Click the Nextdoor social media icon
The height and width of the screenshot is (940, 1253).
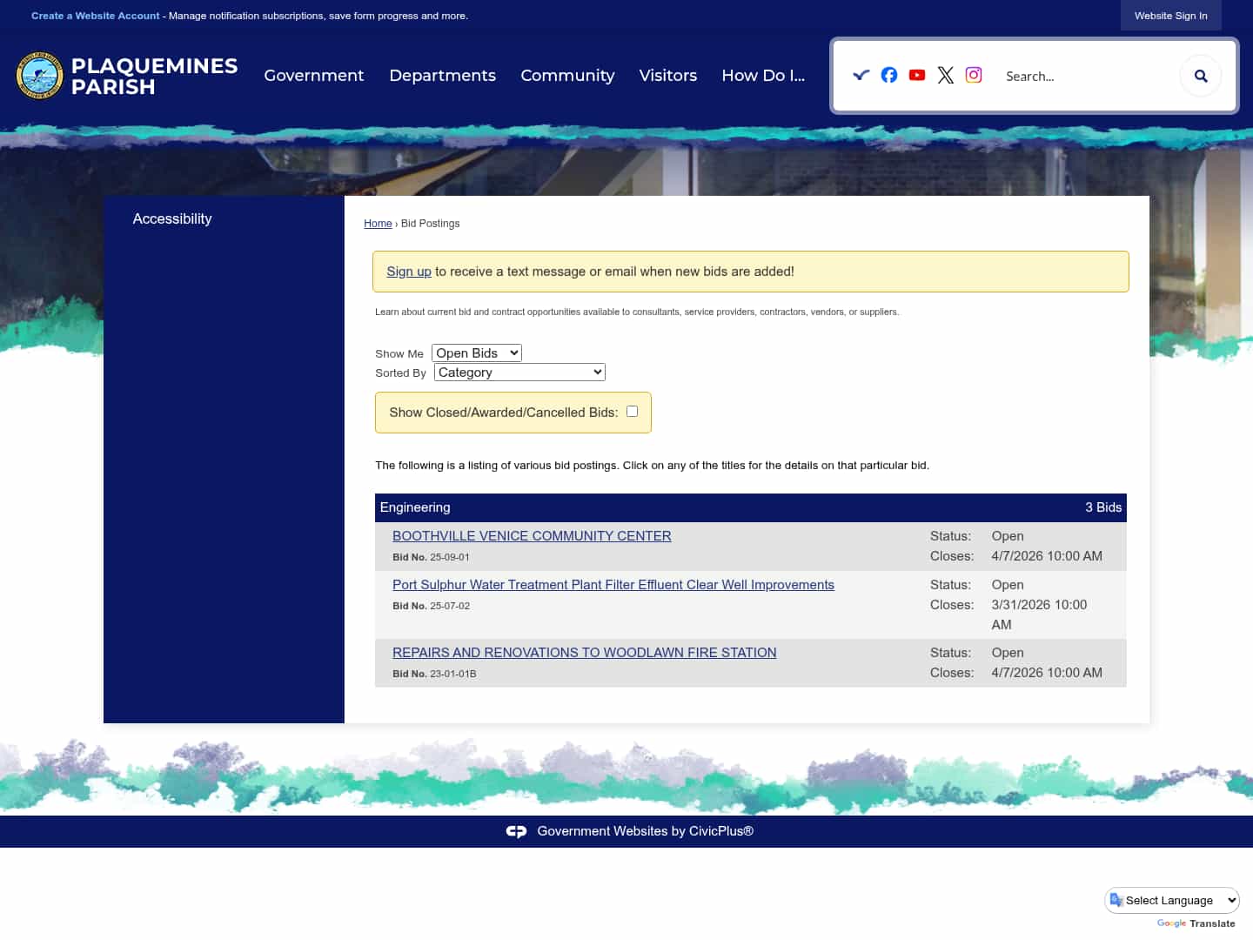tap(861, 75)
